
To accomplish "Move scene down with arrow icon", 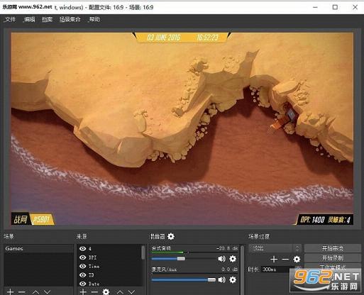I will (x=48, y=292).
